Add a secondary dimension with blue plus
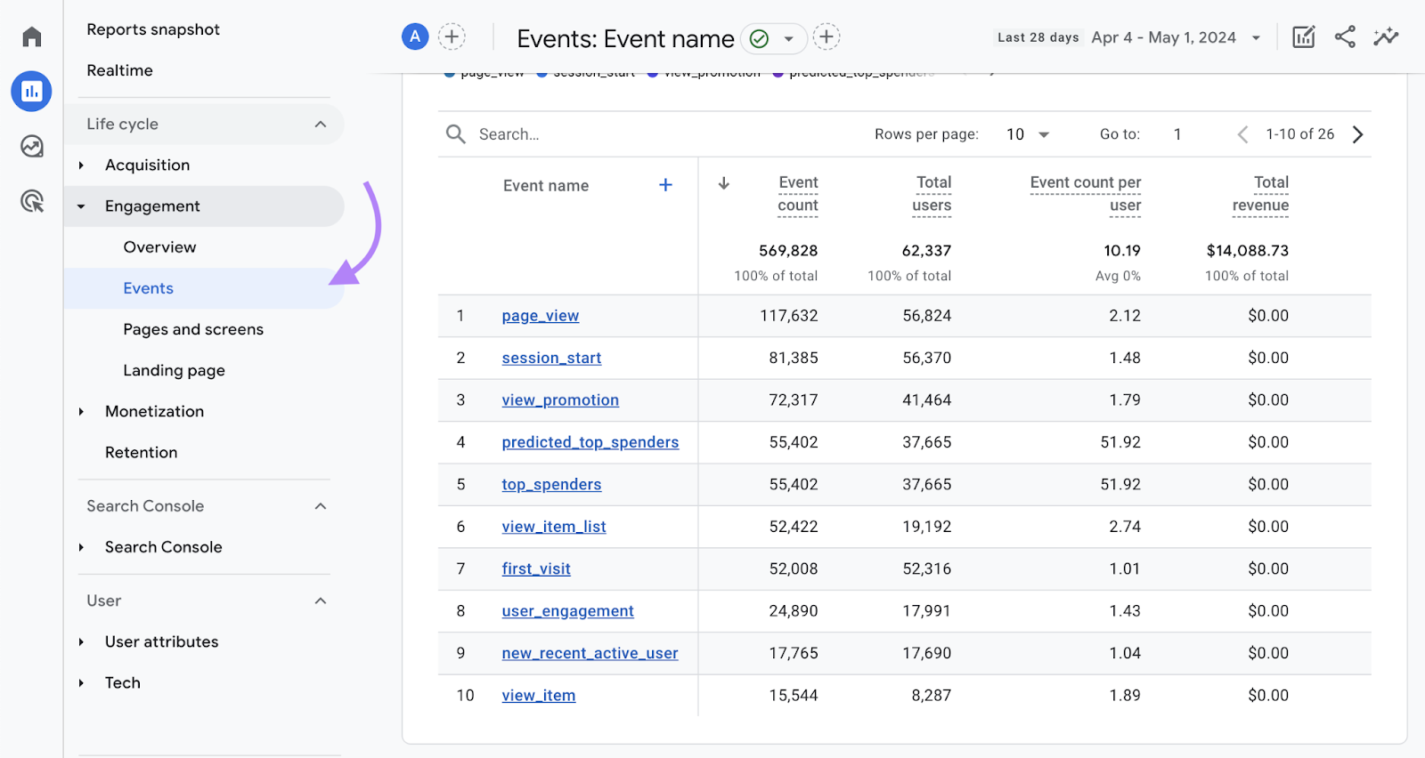1425x758 pixels. pyautogui.click(x=665, y=185)
